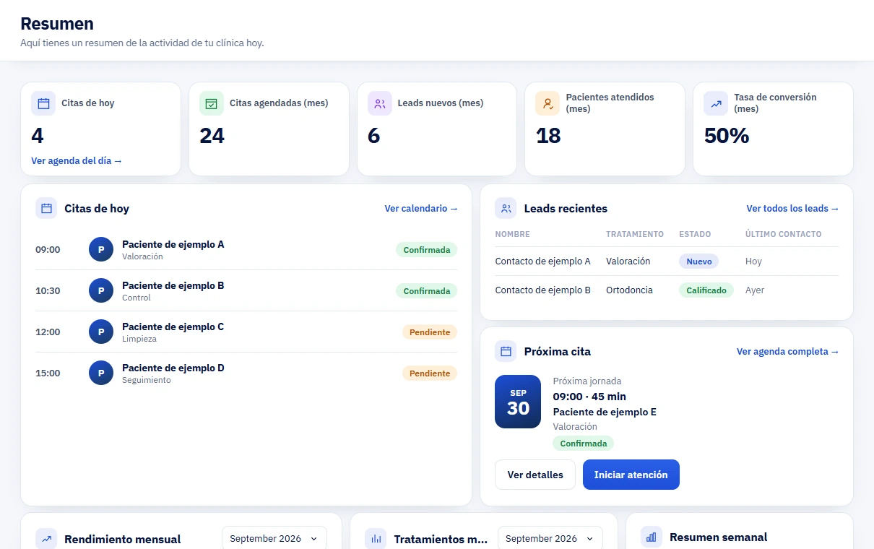Image resolution: width=874 pixels, height=549 pixels.
Task: Click the Limpieza treatment label
Action: (x=139, y=339)
